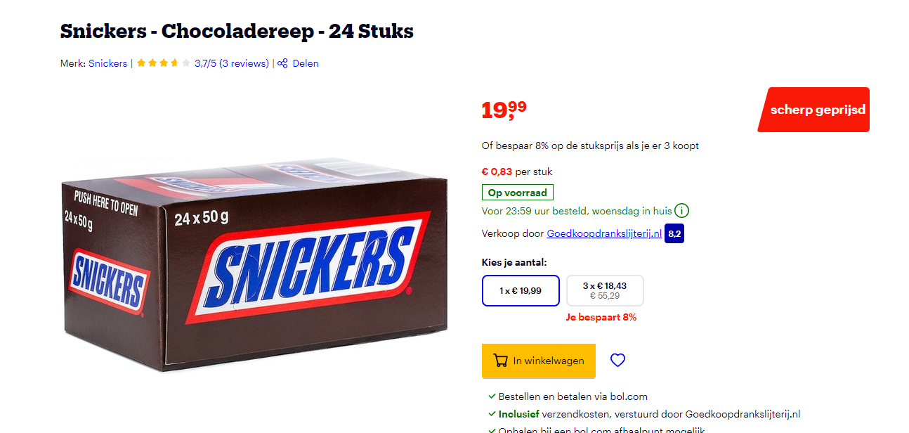
Task: Click the 8,2 seller score badge
Action: tap(674, 233)
